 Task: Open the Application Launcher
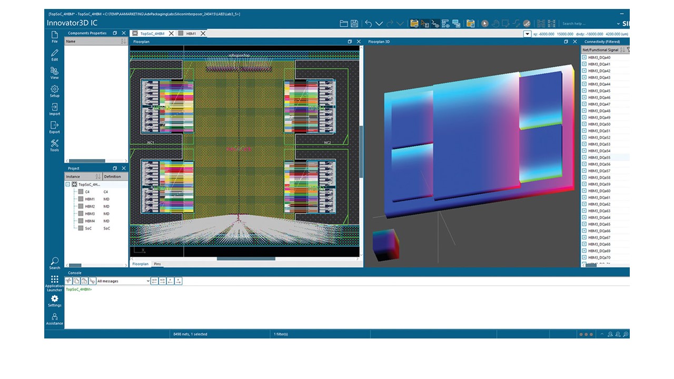54,283
